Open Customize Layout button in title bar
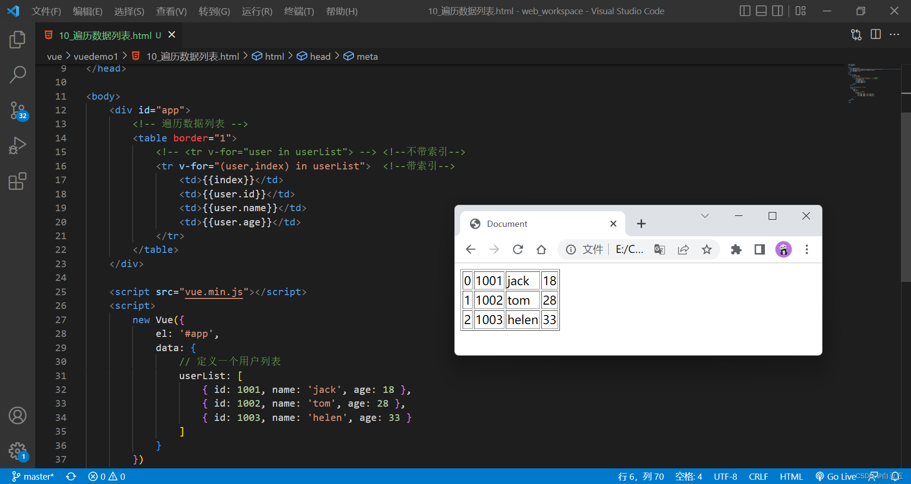The height and width of the screenshot is (484, 911). pyautogui.click(x=801, y=11)
